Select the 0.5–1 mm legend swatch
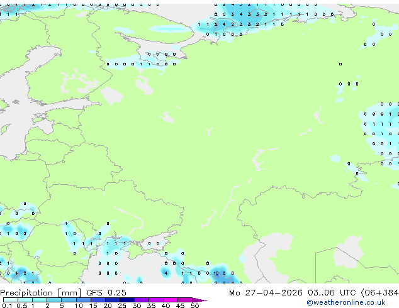Screen dimensions: 399x308 (x=25, y=300)
